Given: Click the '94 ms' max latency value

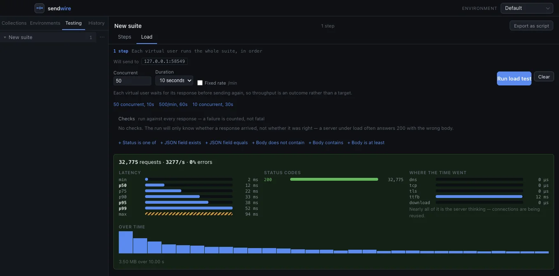Looking at the screenshot, I should [x=252, y=214].
